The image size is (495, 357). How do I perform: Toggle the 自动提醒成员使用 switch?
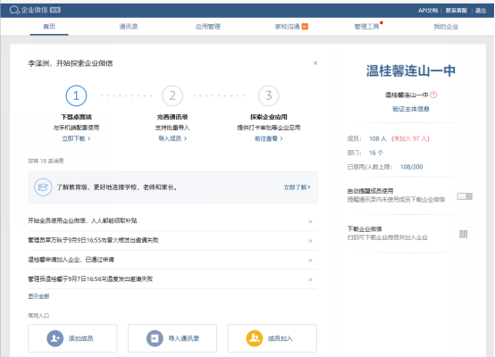(465, 196)
